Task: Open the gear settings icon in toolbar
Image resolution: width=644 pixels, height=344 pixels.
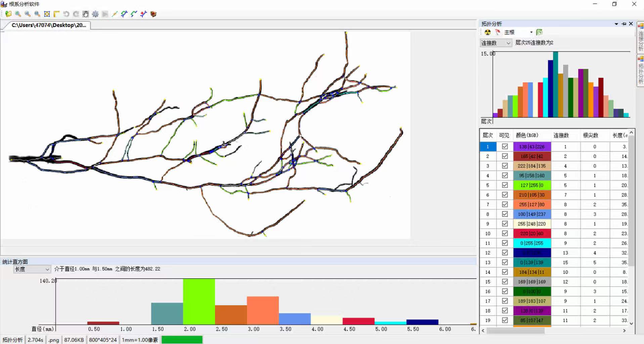Action: [95, 14]
